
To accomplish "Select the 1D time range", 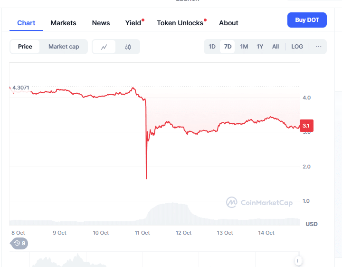I will 212,47.
